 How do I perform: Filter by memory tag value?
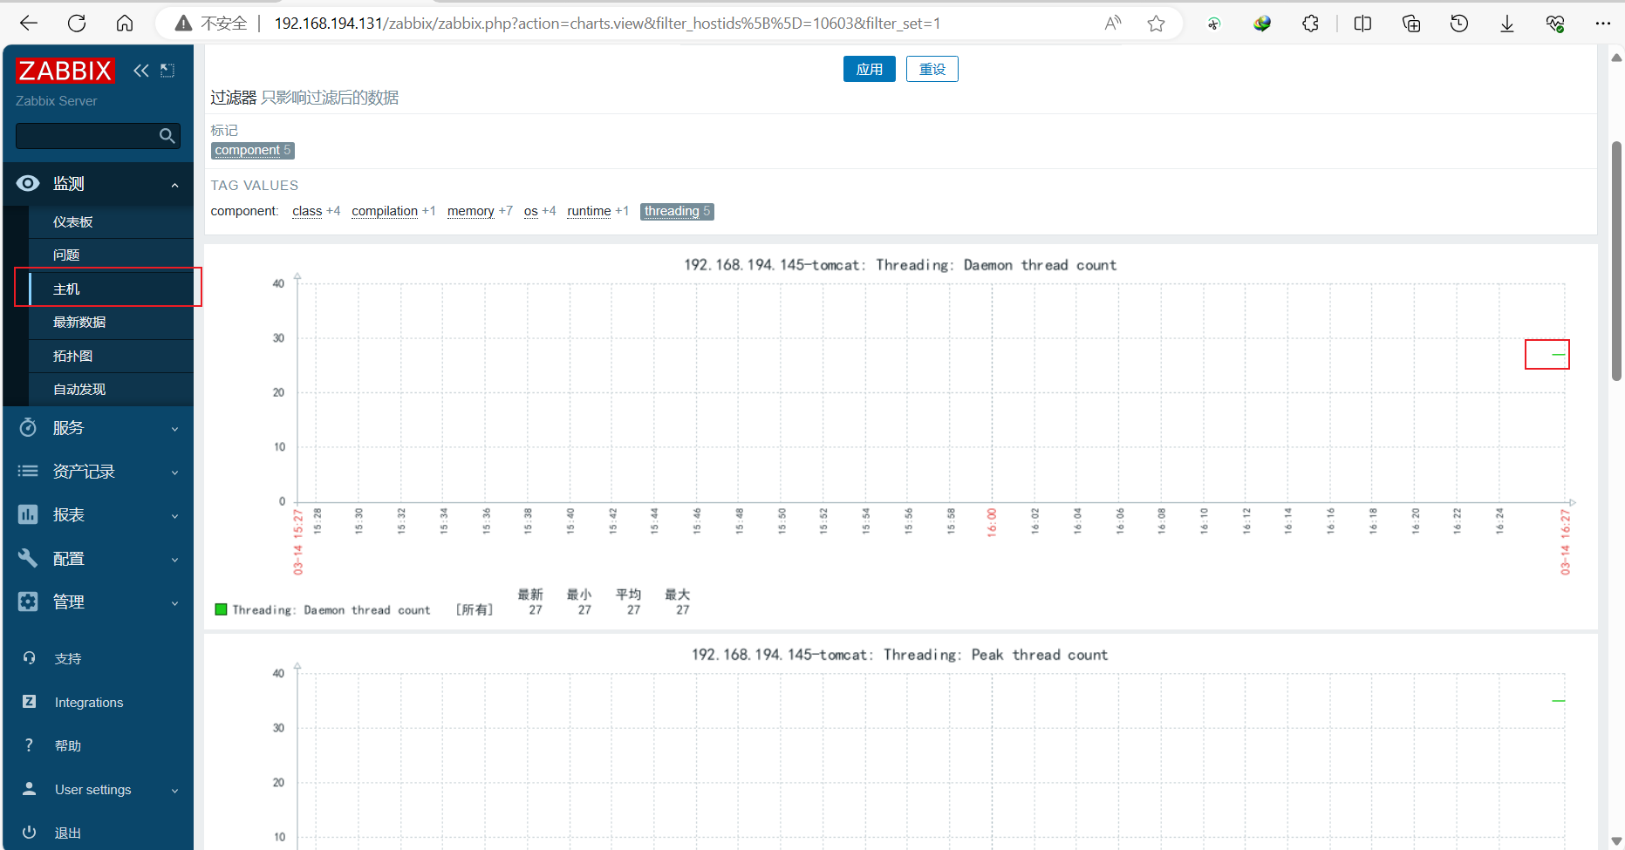[471, 211]
